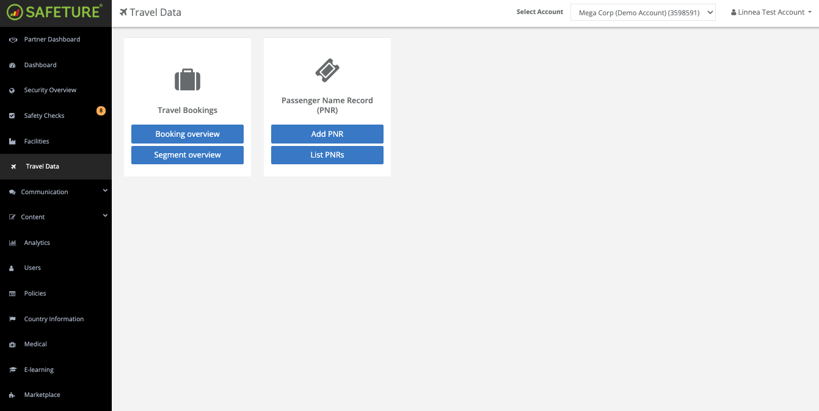The width and height of the screenshot is (819, 411).
Task: Click the Add PNR button
Action: (327, 134)
